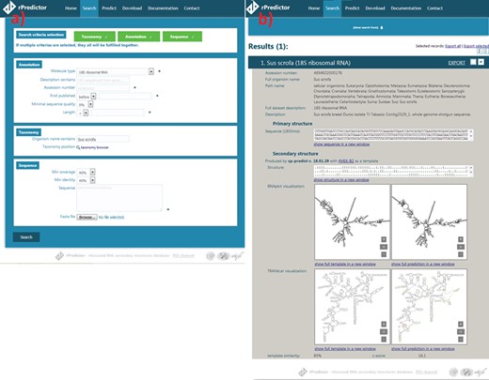Reset zoom on RNAplot prediction image
The height and width of the screenshot is (380, 489).
tap(461, 247)
